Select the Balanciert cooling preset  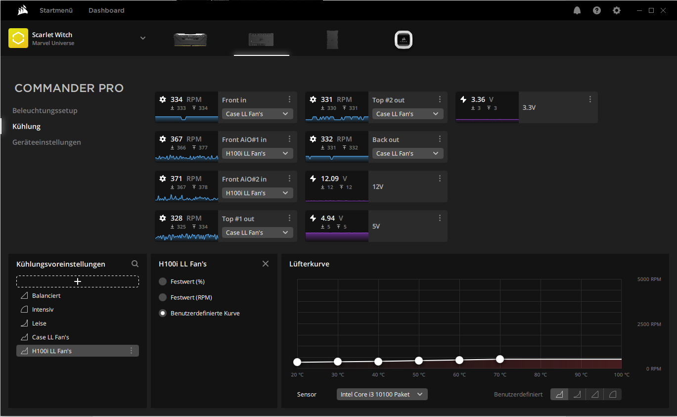[x=78, y=295]
